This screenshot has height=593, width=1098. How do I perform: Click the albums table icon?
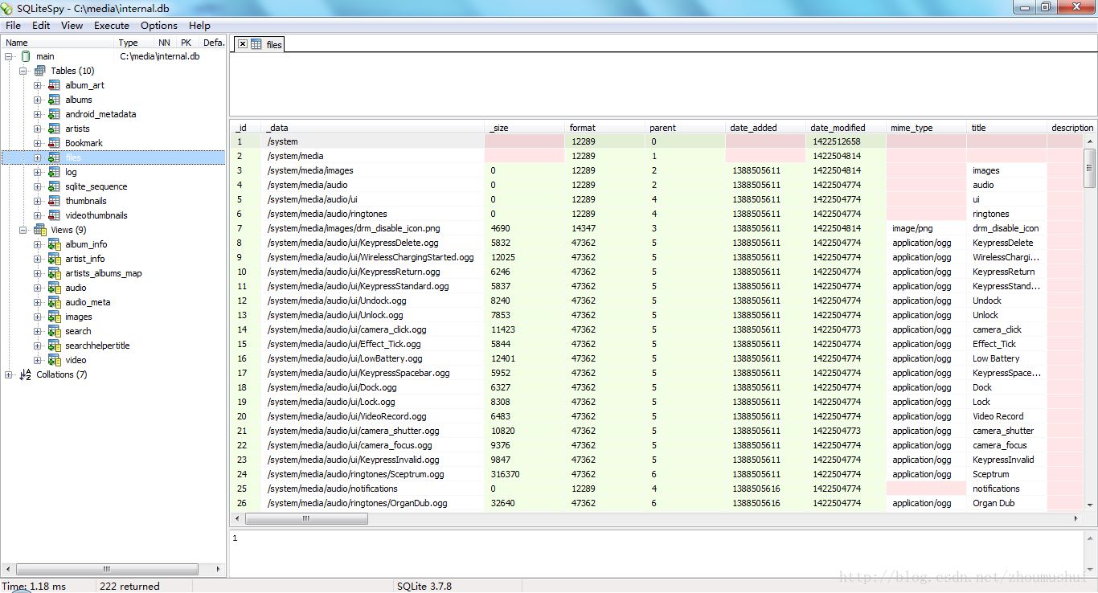click(x=54, y=100)
